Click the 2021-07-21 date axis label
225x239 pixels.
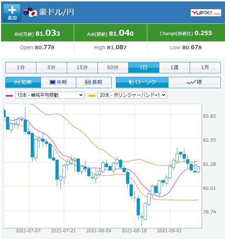(x=63, y=231)
